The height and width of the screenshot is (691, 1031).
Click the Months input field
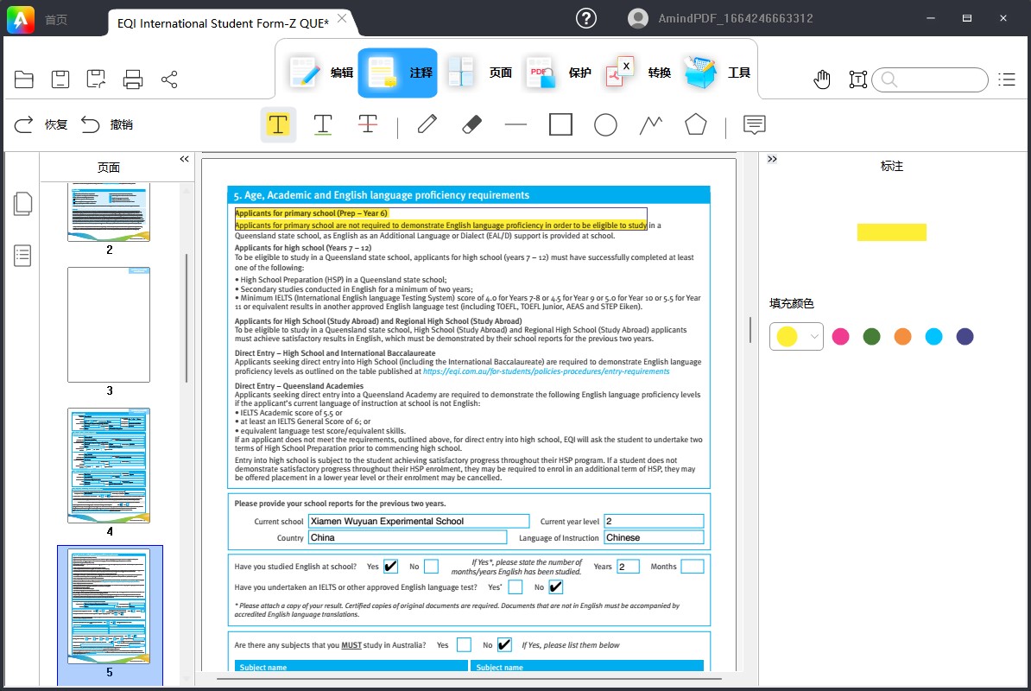(x=693, y=566)
